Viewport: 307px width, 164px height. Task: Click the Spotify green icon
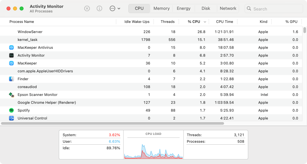point(11,110)
